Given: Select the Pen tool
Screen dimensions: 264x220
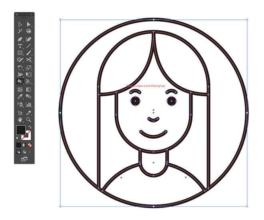Looking at the screenshot, I should (x=20, y=39).
